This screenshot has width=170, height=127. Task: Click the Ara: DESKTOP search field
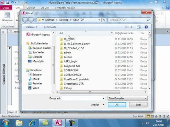point(128,20)
